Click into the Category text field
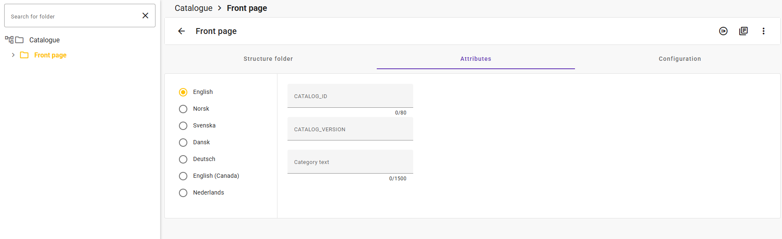The height and width of the screenshot is (239, 782). pyautogui.click(x=350, y=162)
